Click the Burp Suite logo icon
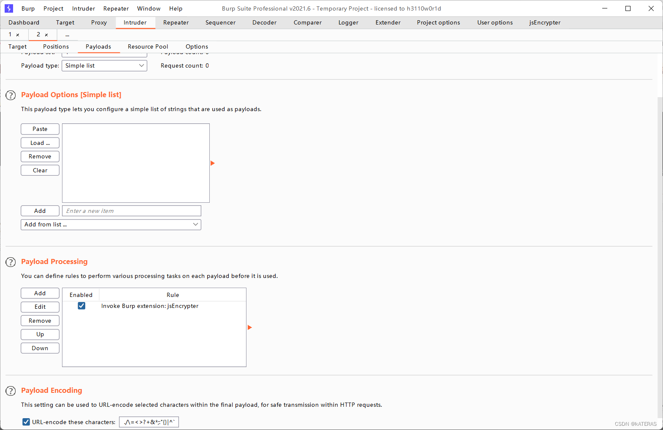 [x=8, y=8]
